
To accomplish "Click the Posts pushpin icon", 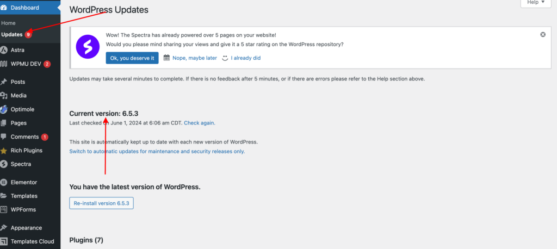I will 4,82.
